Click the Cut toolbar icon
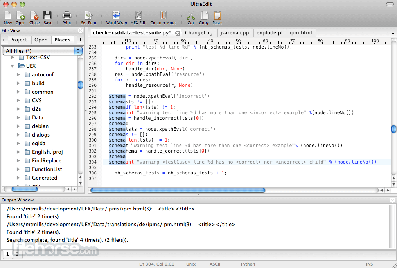 tap(190, 18)
